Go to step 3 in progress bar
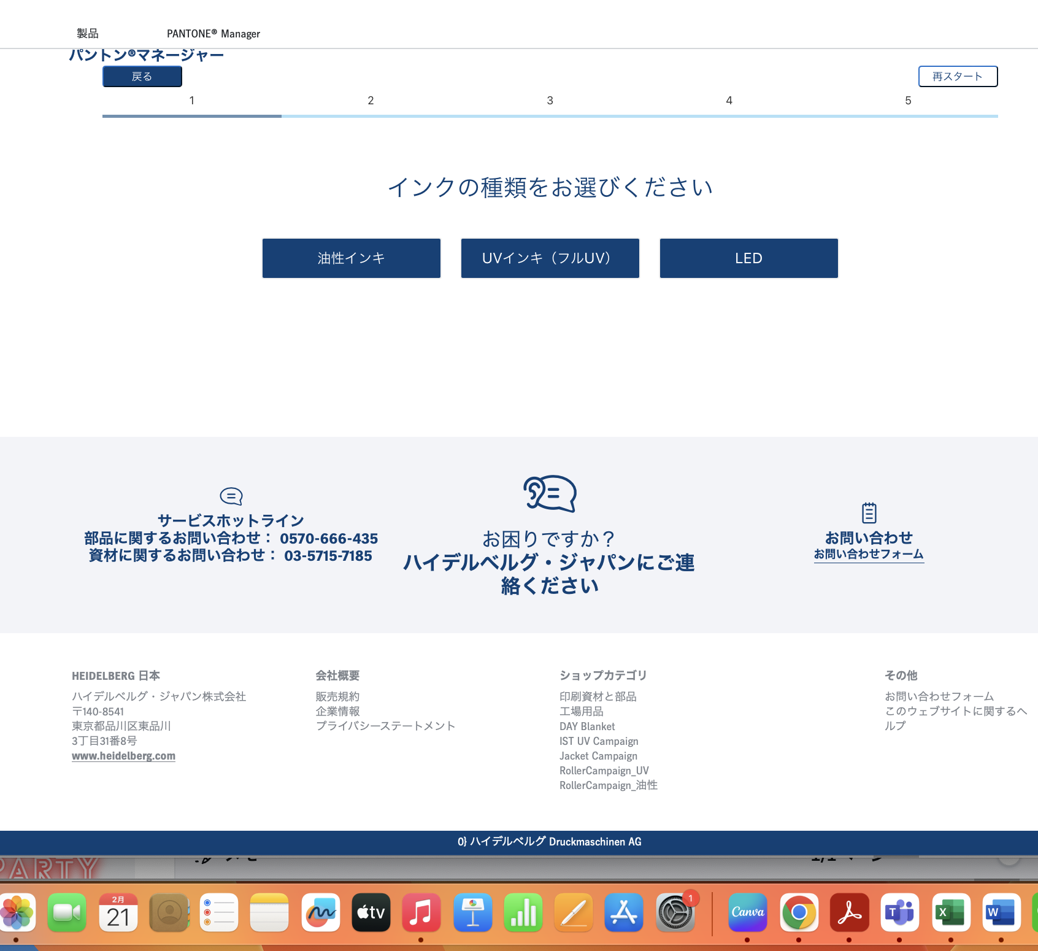This screenshot has width=1038, height=951. (550, 101)
